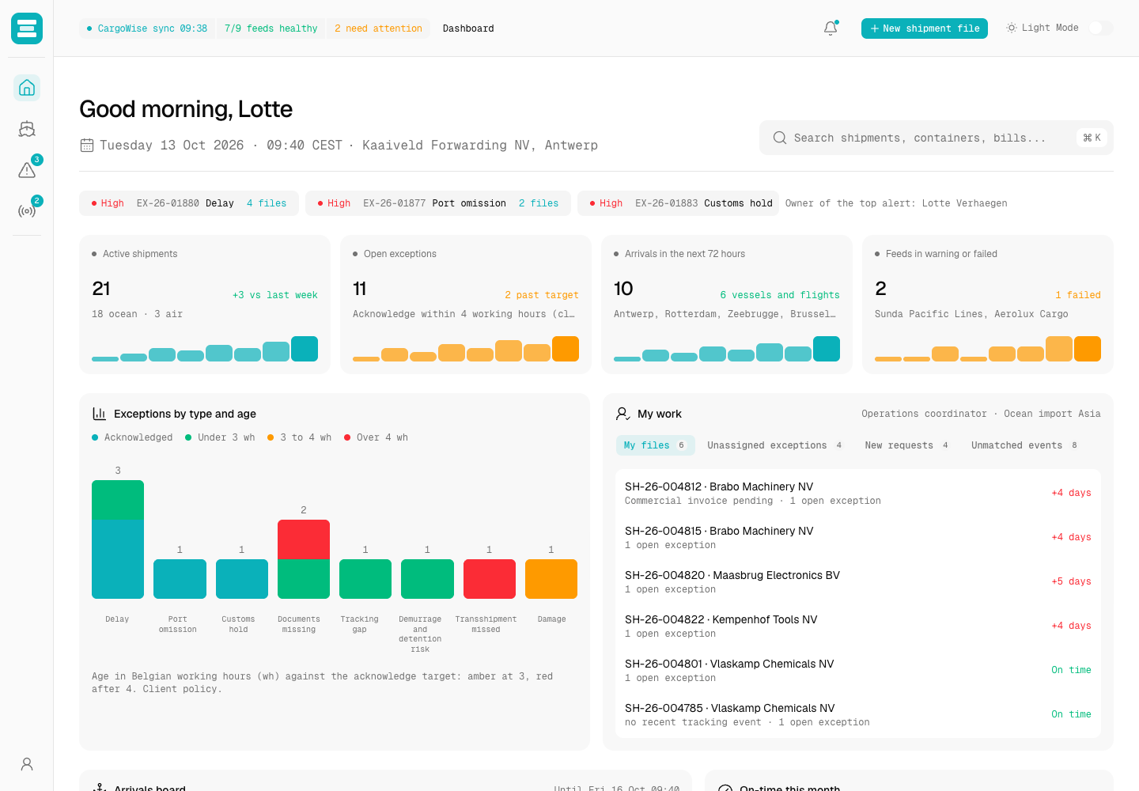The height and width of the screenshot is (791, 1139).
Task: Switch to New requests tab
Action: tap(907, 445)
